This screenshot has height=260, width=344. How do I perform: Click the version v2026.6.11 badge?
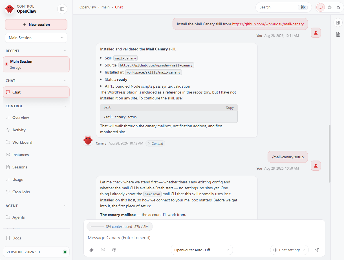click(36, 252)
